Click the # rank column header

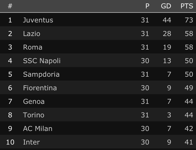pos(10,6)
